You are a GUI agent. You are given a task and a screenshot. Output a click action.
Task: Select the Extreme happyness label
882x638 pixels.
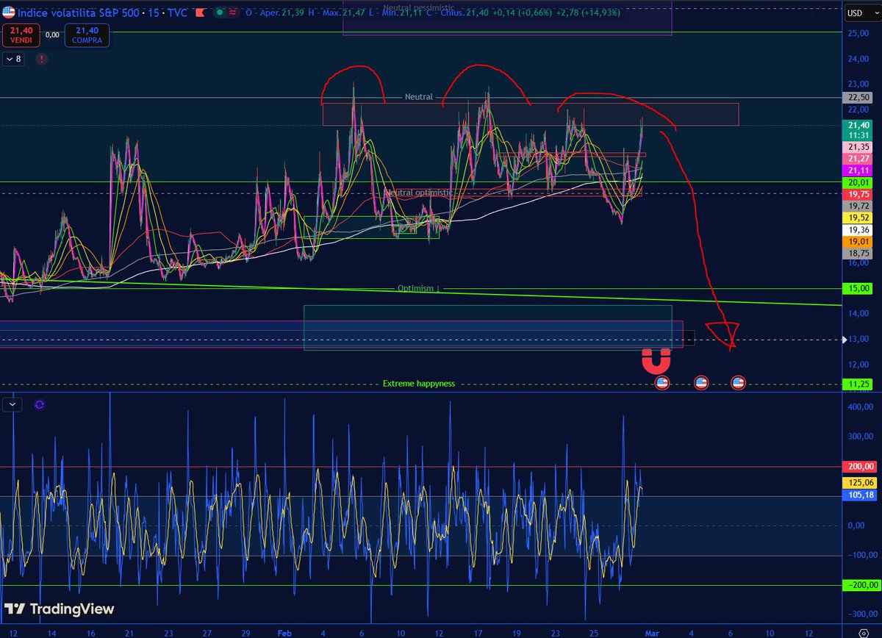(419, 384)
